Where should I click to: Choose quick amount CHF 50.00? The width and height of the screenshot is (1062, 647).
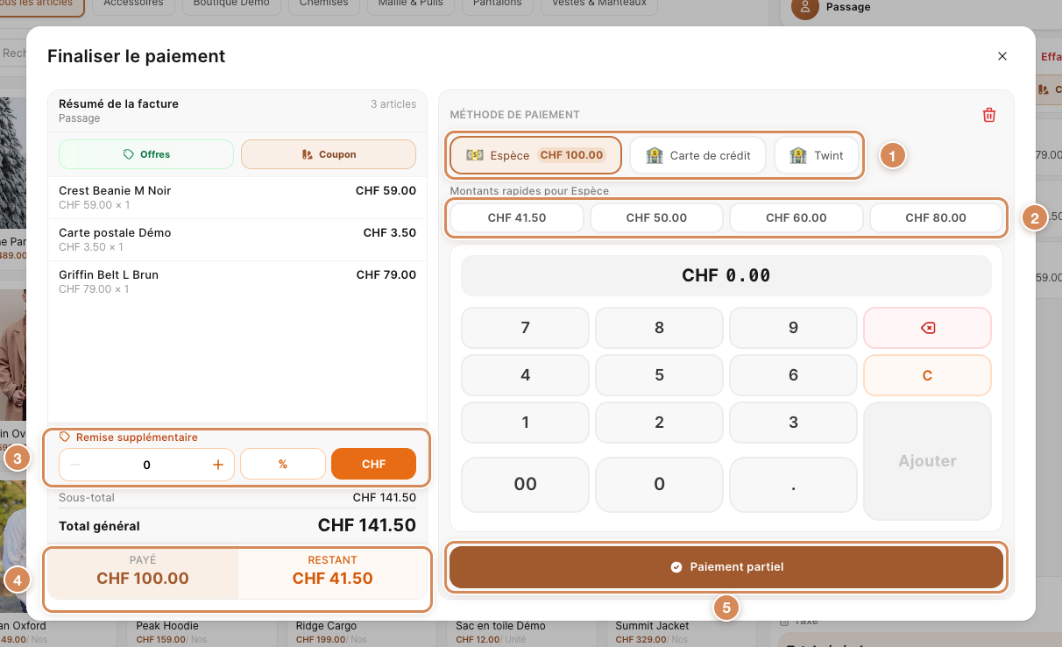pyautogui.click(x=656, y=217)
